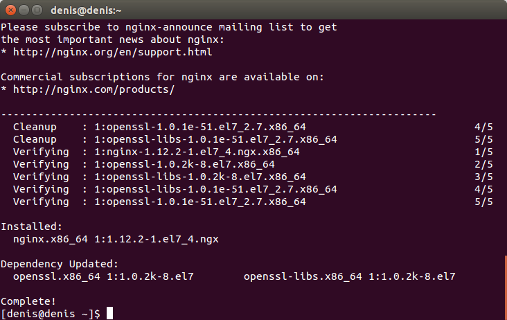Click the first Cleanup openssl-1.0.1e line
507x320 pixels.
(x=253, y=127)
